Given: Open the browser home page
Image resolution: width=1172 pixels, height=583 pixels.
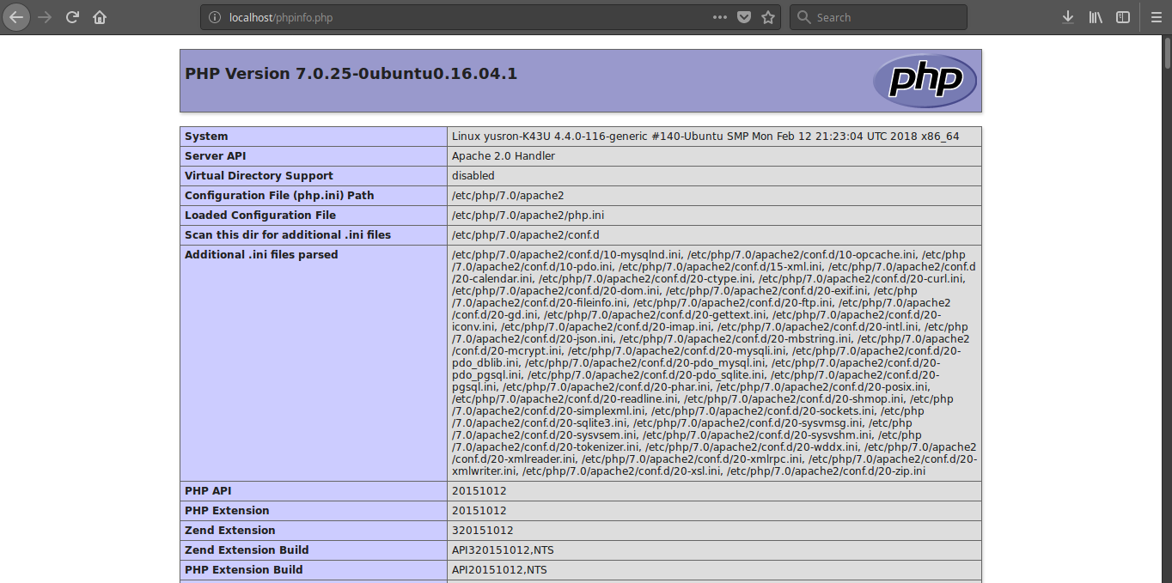Looking at the screenshot, I should [100, 17].
